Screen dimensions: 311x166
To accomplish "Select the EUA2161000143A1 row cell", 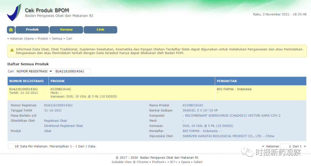I will 24,89.
